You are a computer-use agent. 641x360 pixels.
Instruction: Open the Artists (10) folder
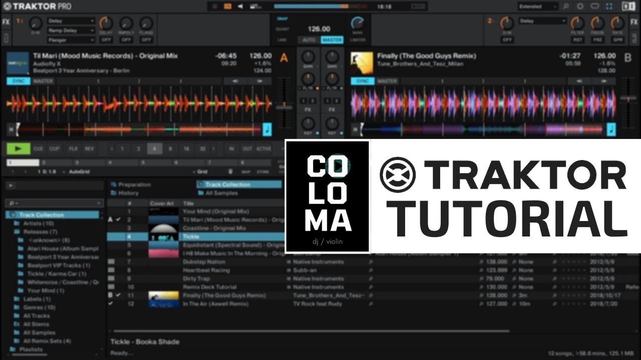tap(38, 223)
